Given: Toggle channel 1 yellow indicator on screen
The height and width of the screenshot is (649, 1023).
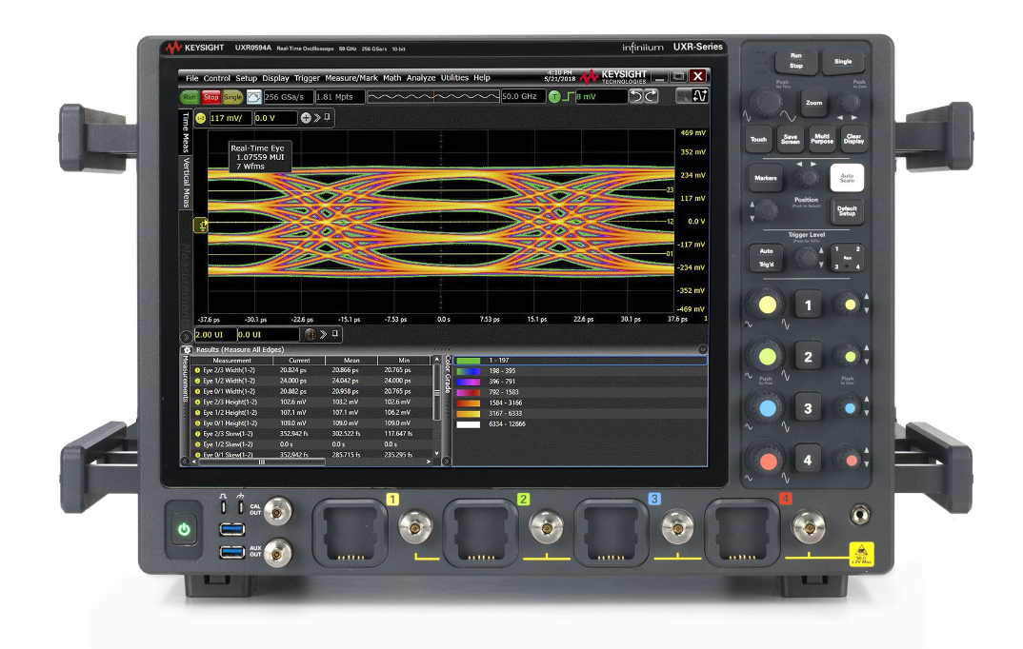Looking at the screenshot, I should 201,118.
